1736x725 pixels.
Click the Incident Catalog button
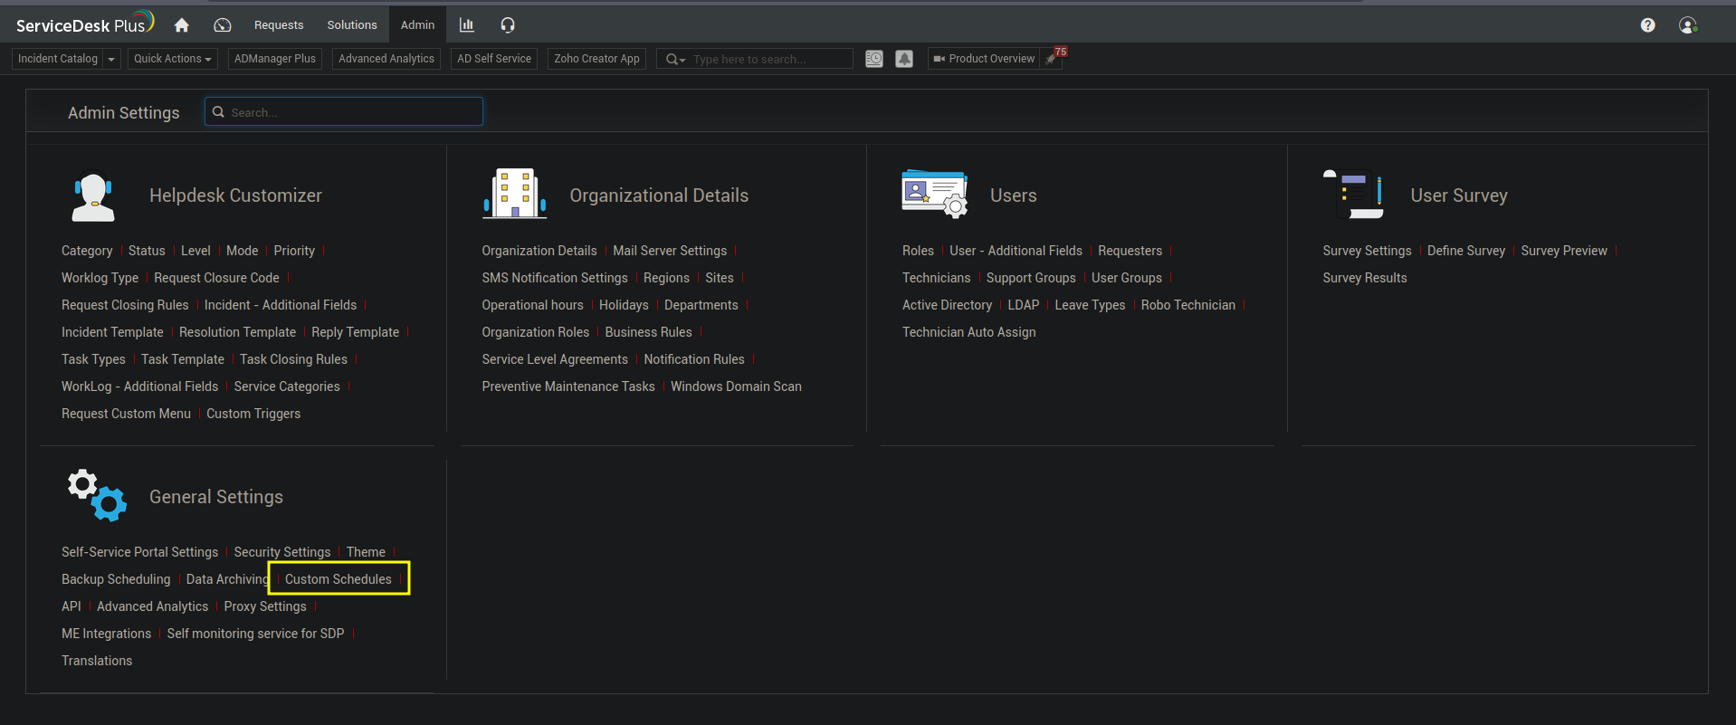pyautogui.click(x=58, y=59)
